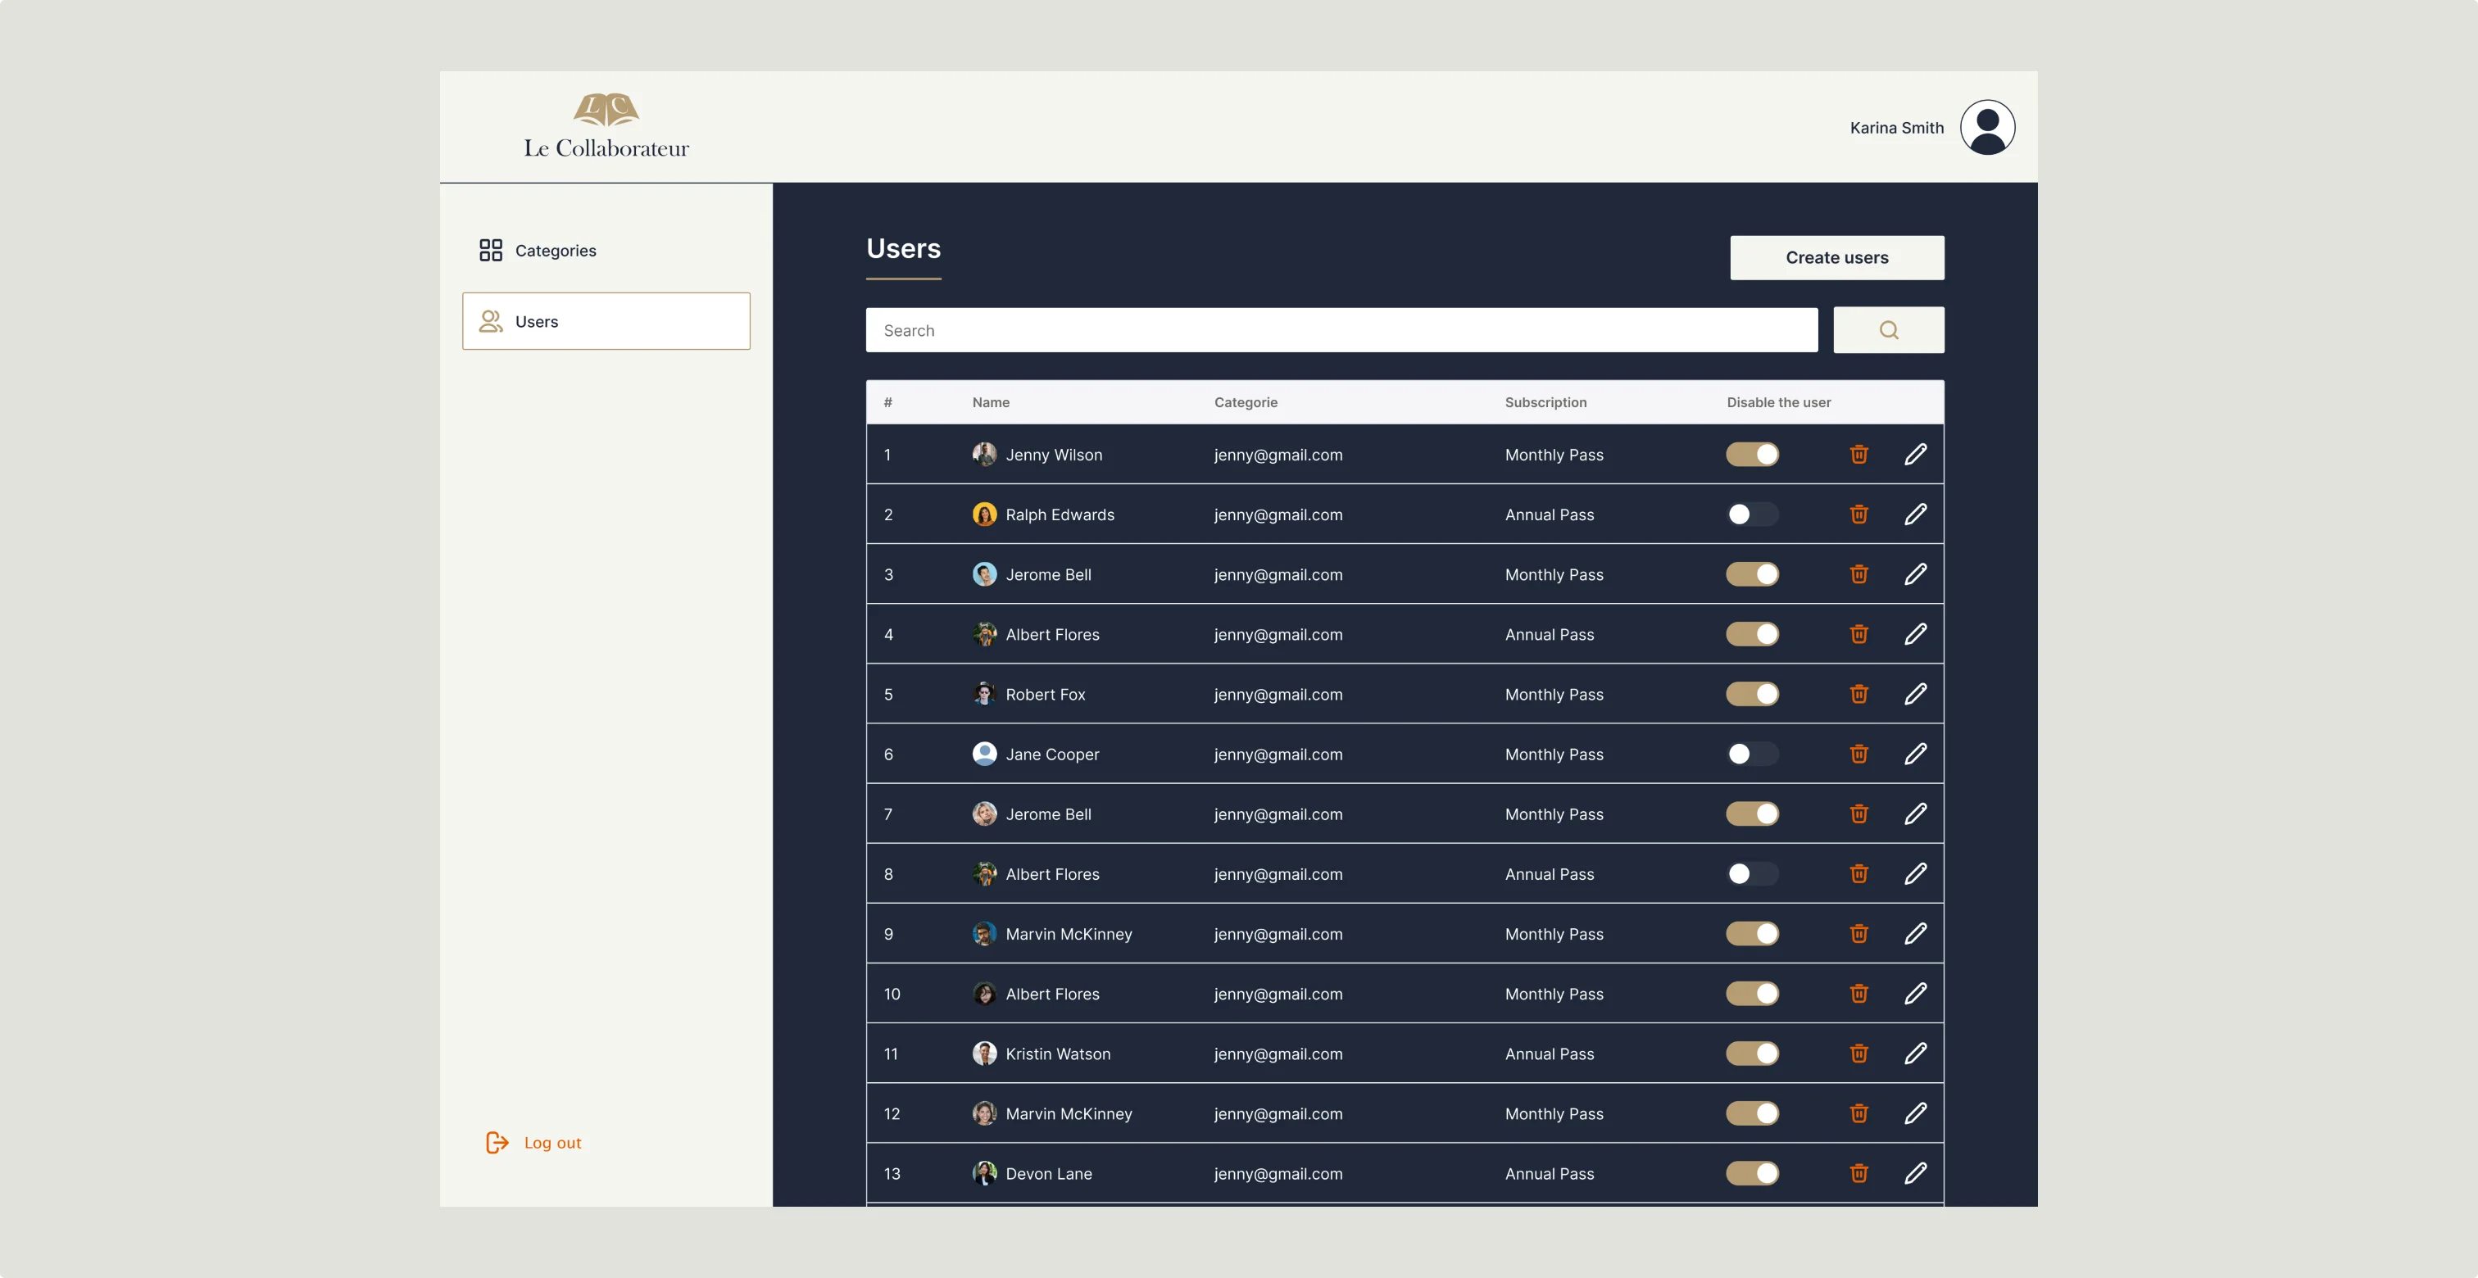
Task: Focus the Search input field
Action: coord(1341,330)
